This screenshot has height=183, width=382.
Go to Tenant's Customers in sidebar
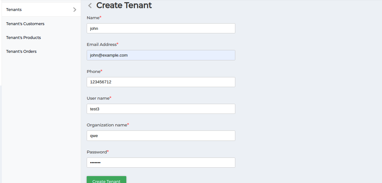[25, 24]
